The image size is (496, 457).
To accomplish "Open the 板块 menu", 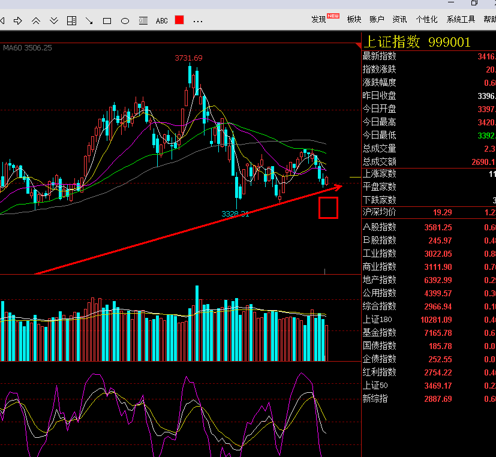I will point(354,20).
